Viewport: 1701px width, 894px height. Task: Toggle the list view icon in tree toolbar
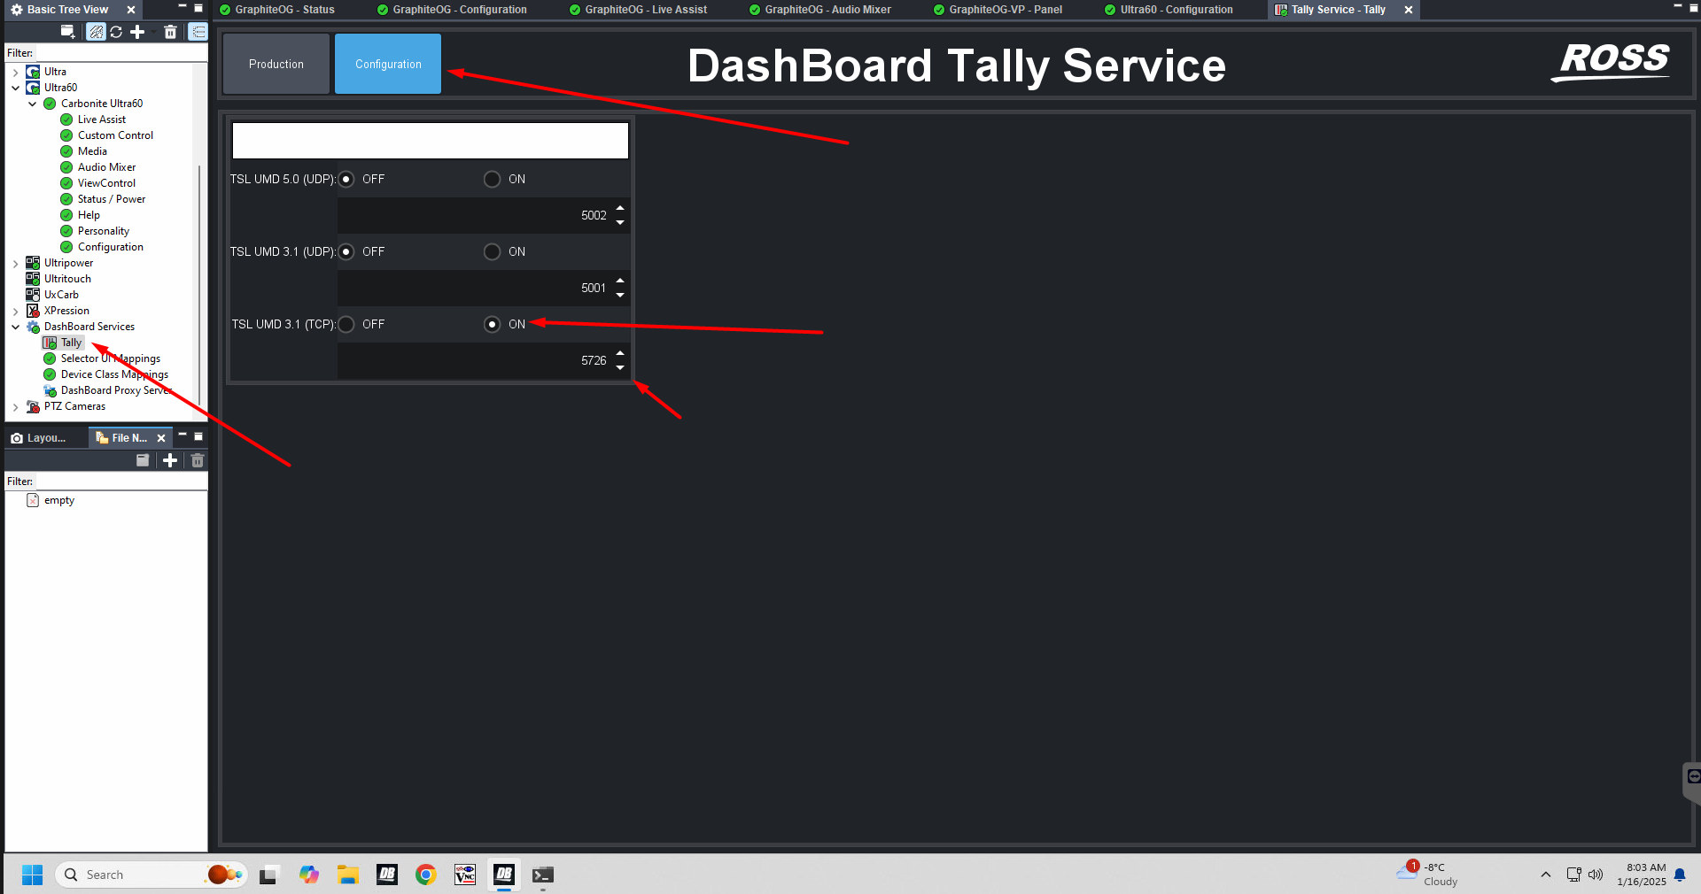pyautogui.click(x=198, y=32)
